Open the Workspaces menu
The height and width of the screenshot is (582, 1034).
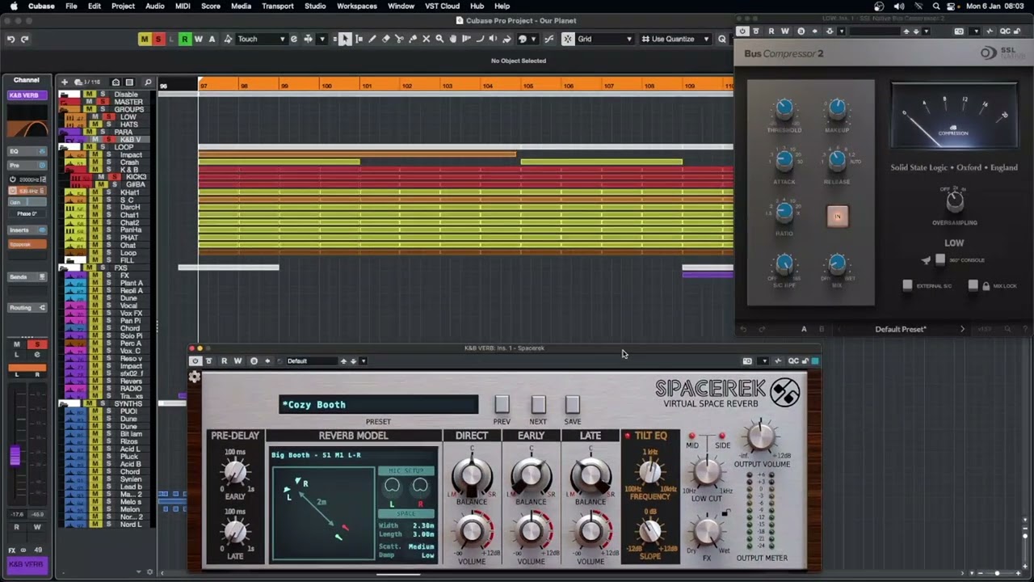(357, 6)
